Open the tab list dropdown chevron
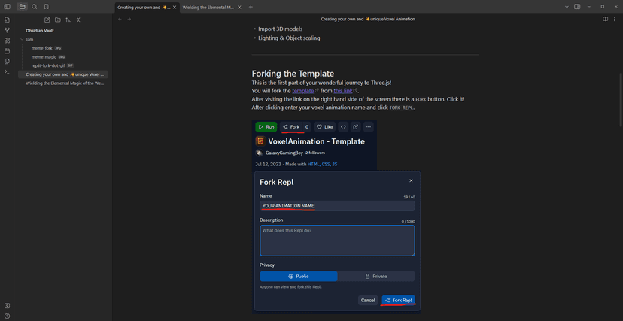623x321 pixels. coord(567,7)
